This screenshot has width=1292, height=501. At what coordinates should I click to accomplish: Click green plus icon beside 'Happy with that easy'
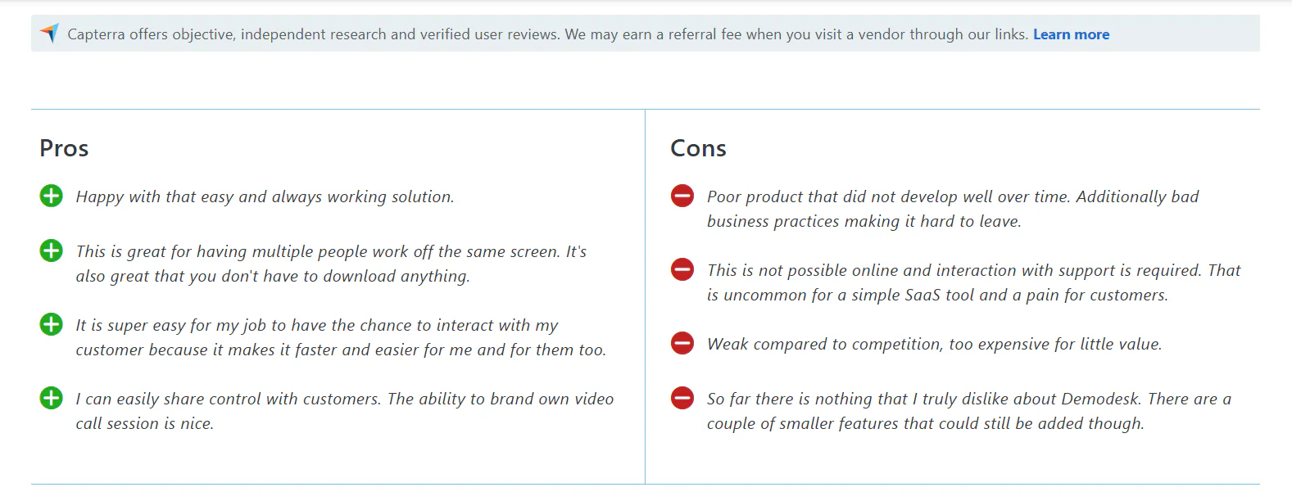click(51, 196)
